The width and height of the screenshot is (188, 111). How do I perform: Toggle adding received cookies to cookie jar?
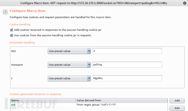[x=11, y=30]
